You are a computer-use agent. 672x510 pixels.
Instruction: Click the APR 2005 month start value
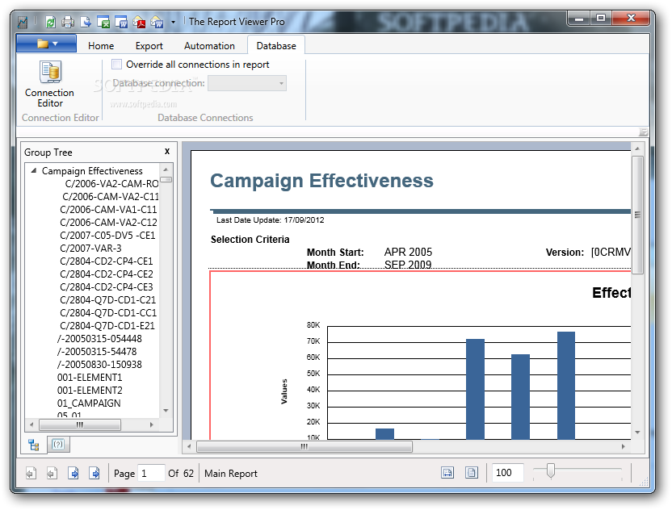408,252
